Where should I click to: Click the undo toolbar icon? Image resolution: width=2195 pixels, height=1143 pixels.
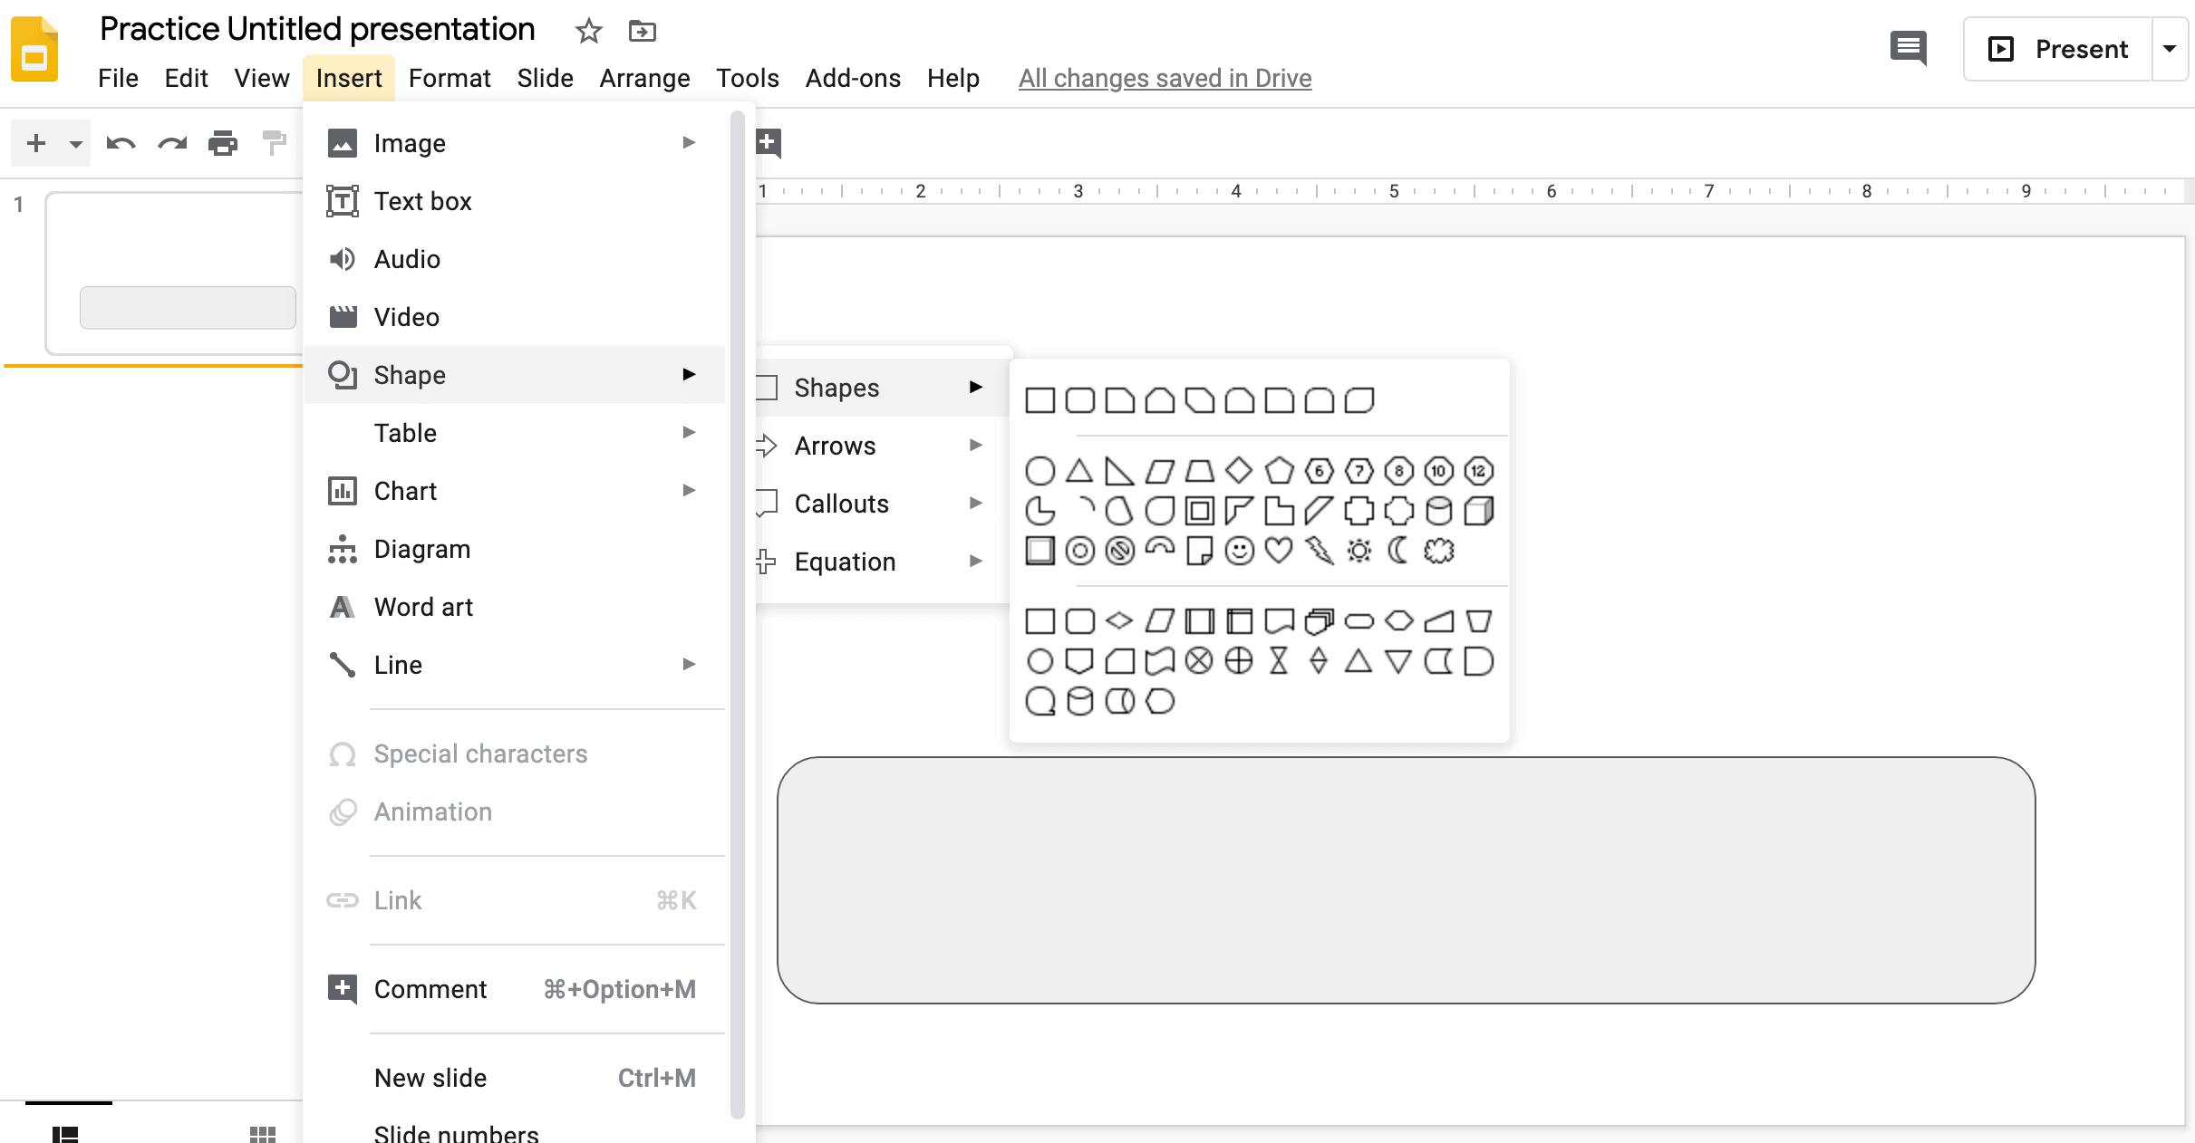[121, 143]
